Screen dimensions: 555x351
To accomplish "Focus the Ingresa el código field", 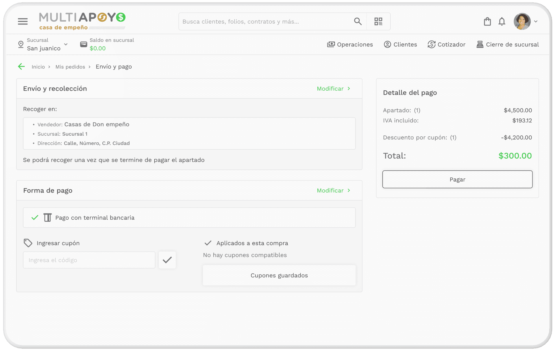I will pos(89,260).
